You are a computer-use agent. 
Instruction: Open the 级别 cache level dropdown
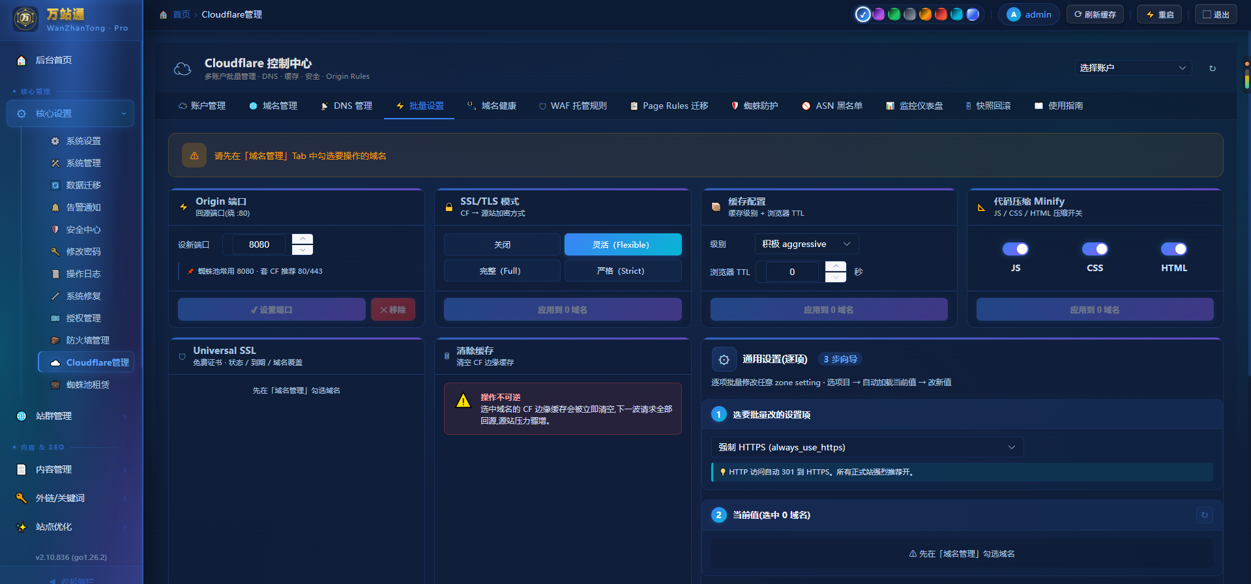[806, 244]
